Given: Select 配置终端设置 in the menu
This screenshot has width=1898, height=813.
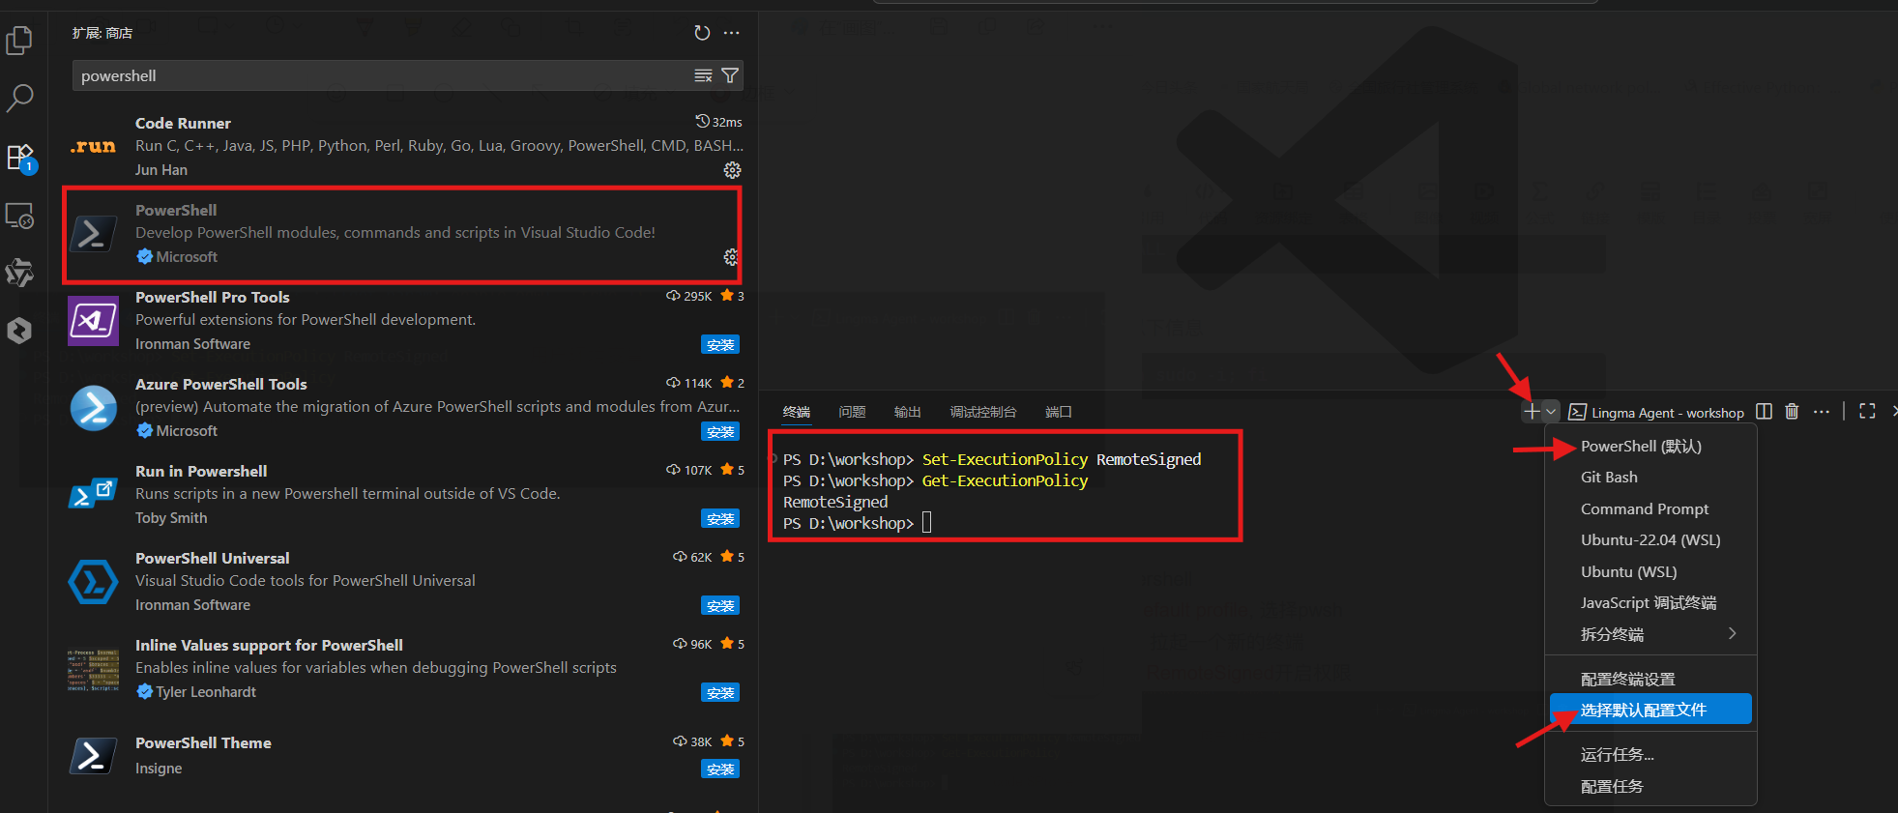Looking at the screenshot, I should point(1650,680).
